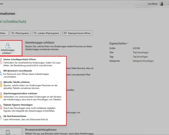Click Lisa Mack account name
This screenshot has width=169, height=135.
click(152, 4)
